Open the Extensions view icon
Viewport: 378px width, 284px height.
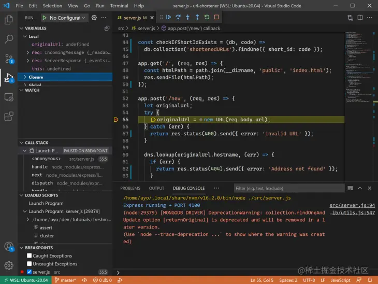point(9,116)
